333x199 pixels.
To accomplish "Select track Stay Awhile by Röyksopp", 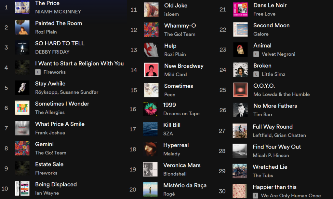I will click(64, 88).
